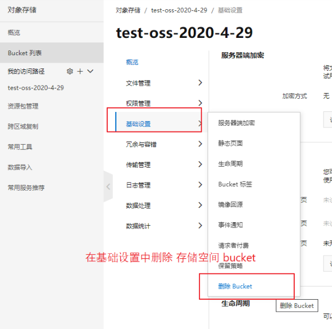This screenshot has height=329, width=332.
Task: Expand the 传输管理 submenu arrow
Action: coord(200,164)
